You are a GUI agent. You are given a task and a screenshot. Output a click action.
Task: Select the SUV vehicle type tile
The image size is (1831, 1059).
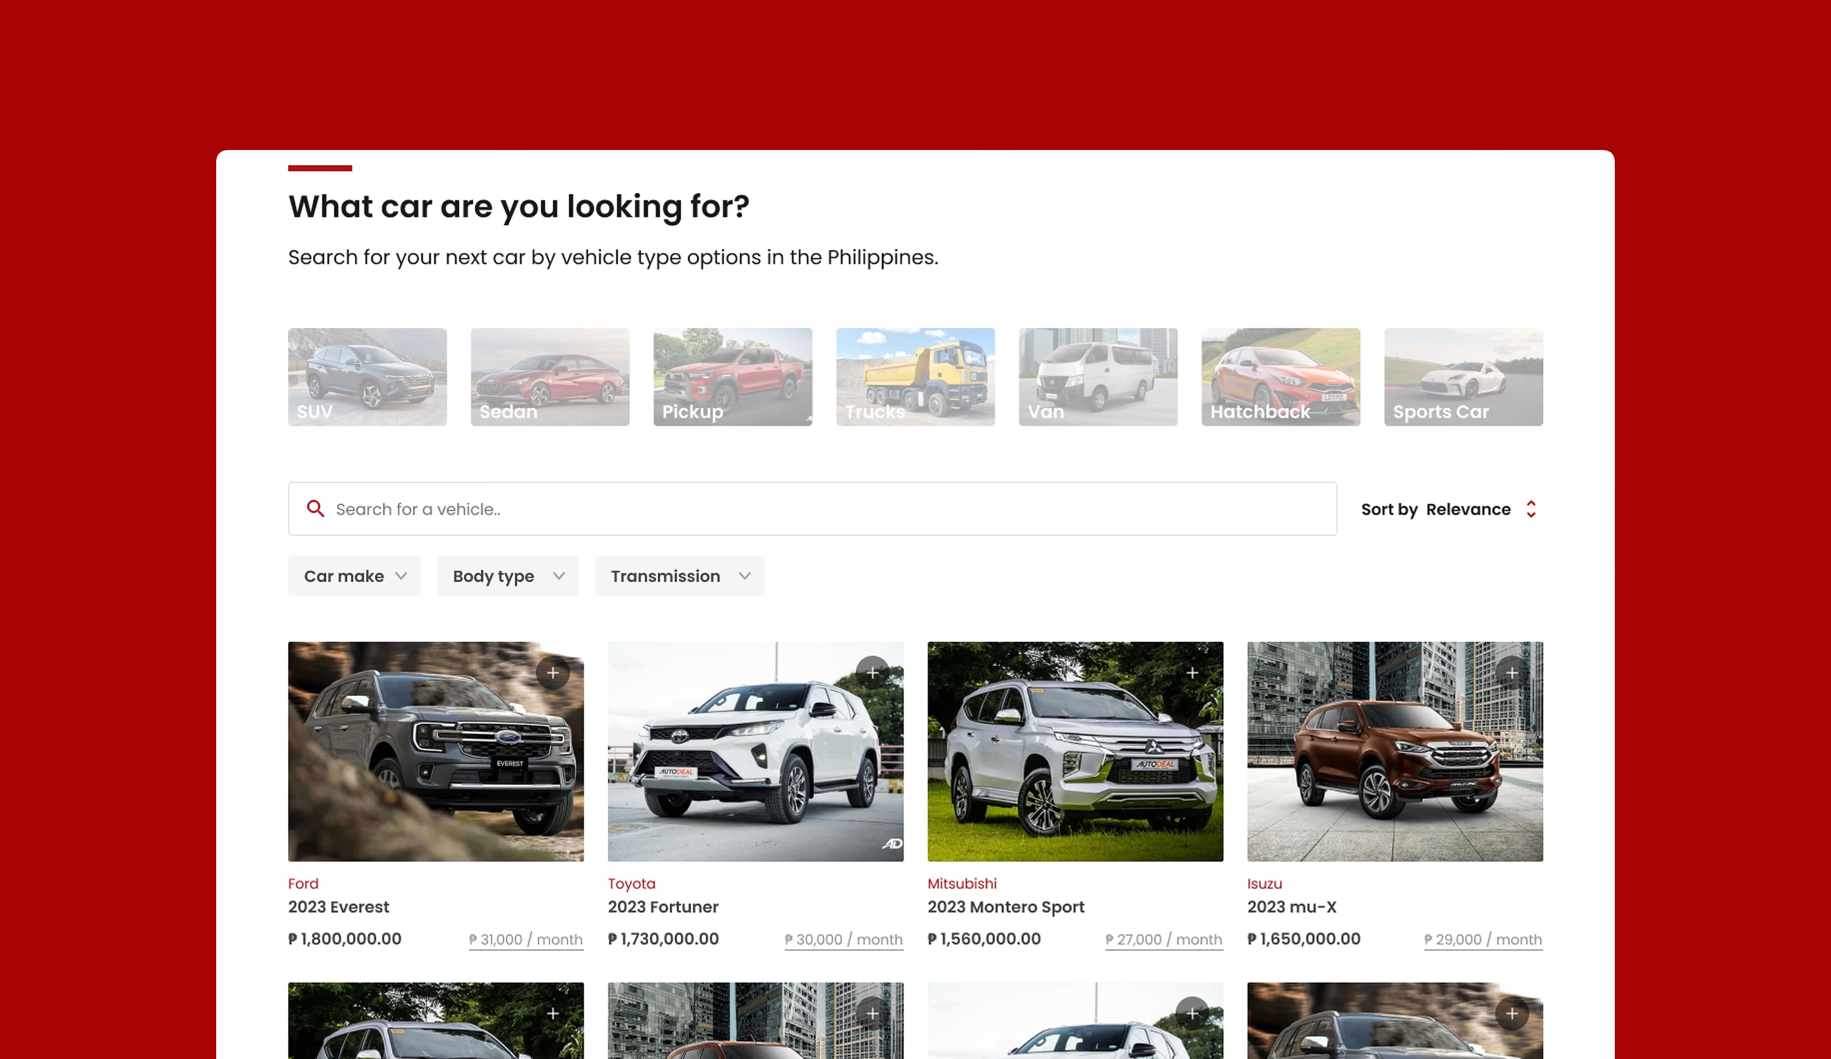point(367,377)
